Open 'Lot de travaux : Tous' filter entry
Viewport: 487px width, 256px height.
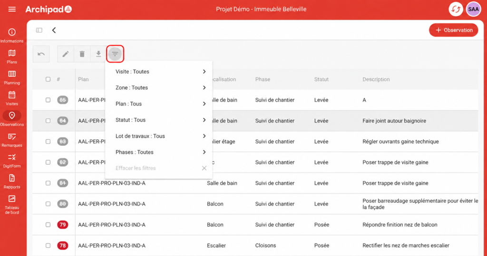[159, 136]
